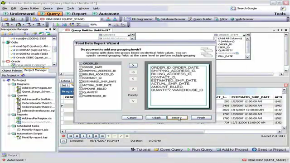Go to next record in navigator
Screen dimensions: 290x163
[x=90, y=136]
